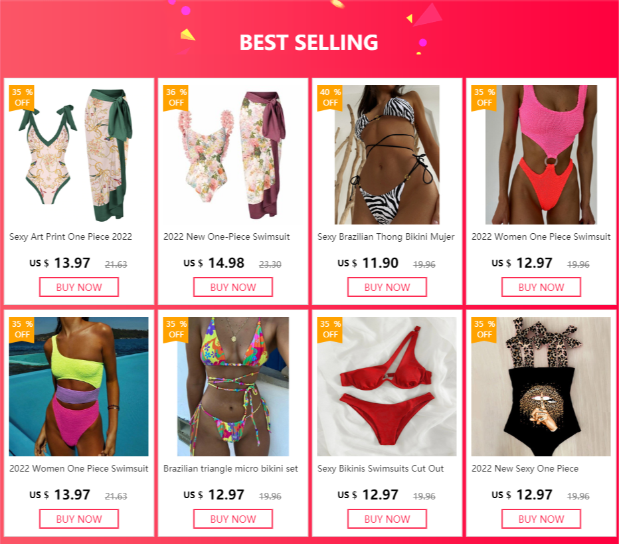Screen dimensions: 619x544
Task: Open the zebra print bikini image
Action: pyautogui.click(x=387, y=155)
